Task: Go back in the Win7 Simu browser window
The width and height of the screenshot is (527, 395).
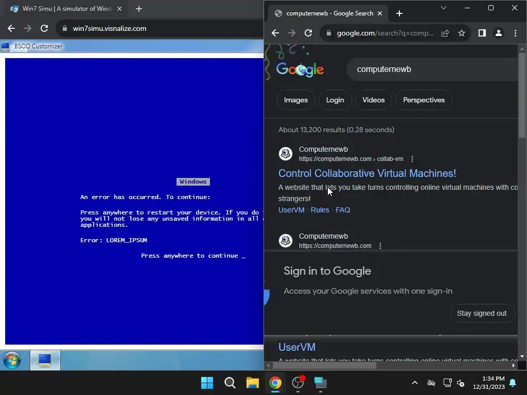Action: pyautogui.click(x=11, y=29)
